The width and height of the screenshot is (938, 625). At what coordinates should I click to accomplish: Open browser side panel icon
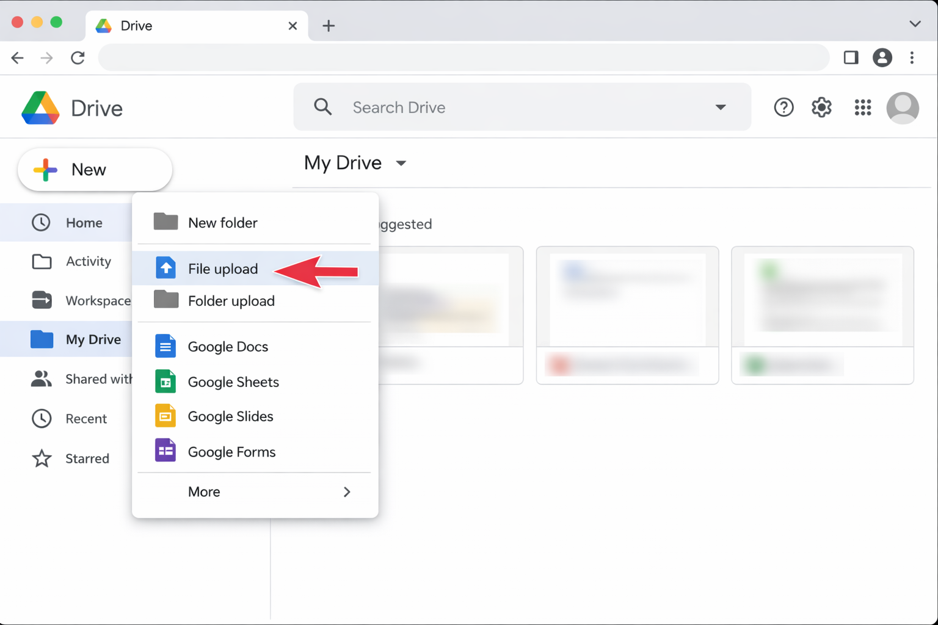(x=851, y=57)
